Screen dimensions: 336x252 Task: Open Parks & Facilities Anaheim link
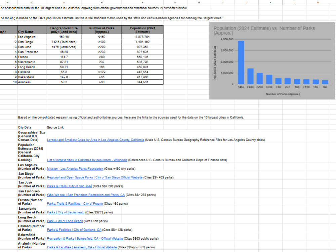[82, 247]
